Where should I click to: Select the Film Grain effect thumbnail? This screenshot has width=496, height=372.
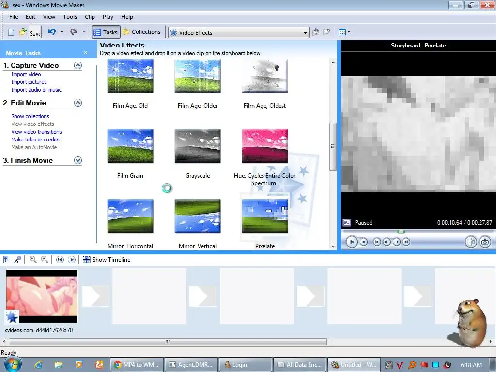click(x=130, y=146)
